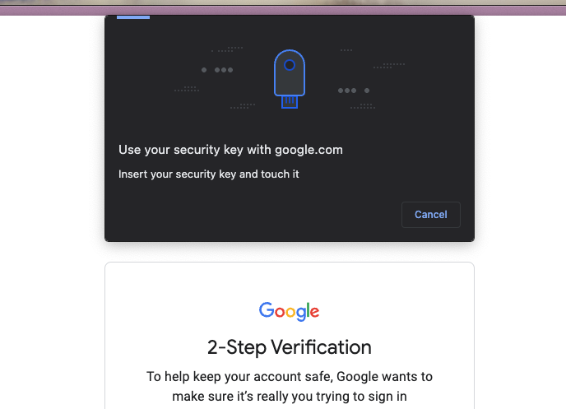
Task: Click the red letter e in the Google logo
Action: 314,312
